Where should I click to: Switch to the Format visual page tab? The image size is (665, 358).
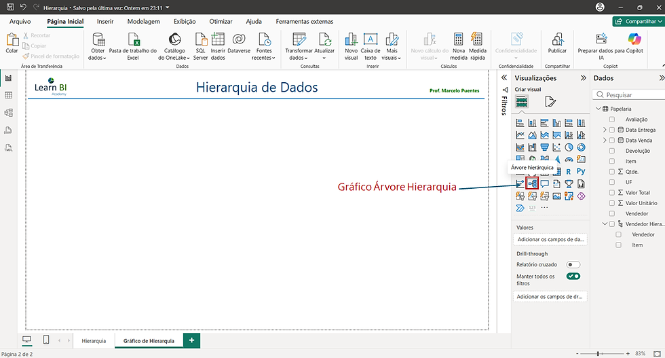tap(550, 101)
